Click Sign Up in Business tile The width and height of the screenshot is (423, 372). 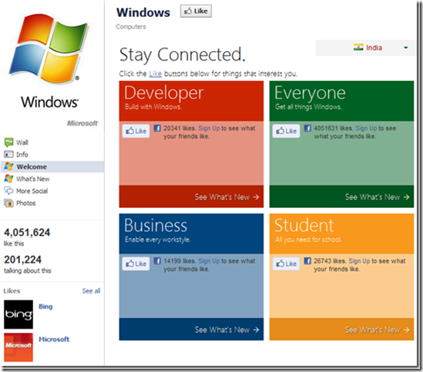tap(209, 261)
